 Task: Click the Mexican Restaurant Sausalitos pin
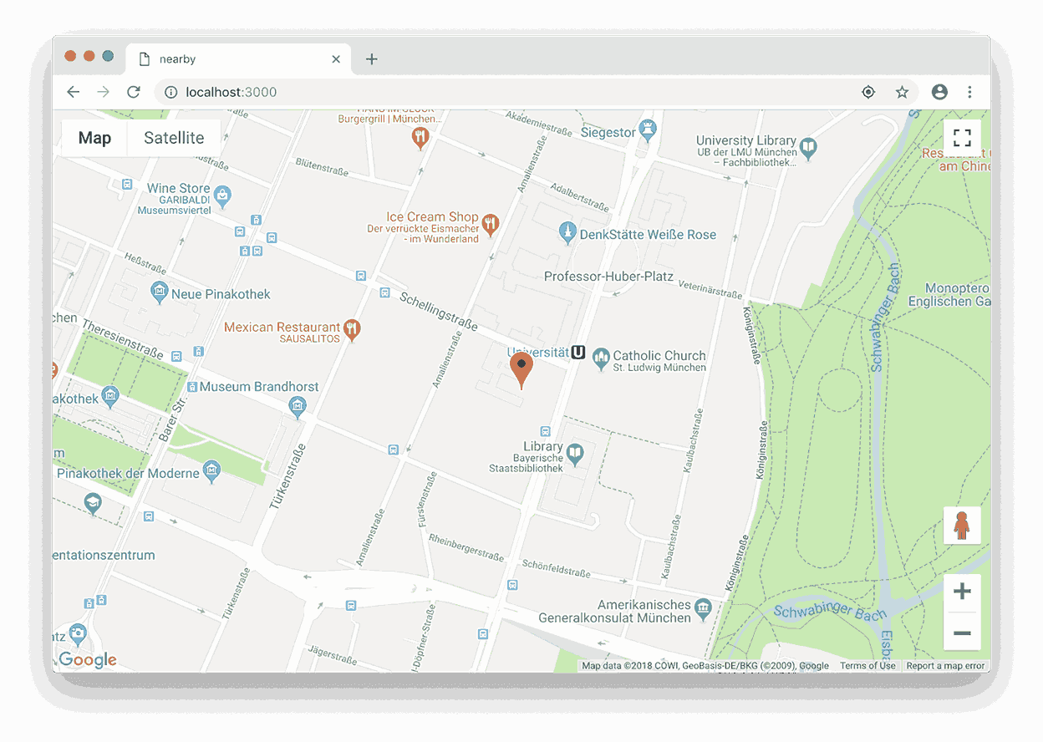point(354,329)
